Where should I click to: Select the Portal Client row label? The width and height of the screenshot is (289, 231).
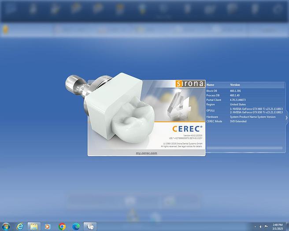pos(214,100)
